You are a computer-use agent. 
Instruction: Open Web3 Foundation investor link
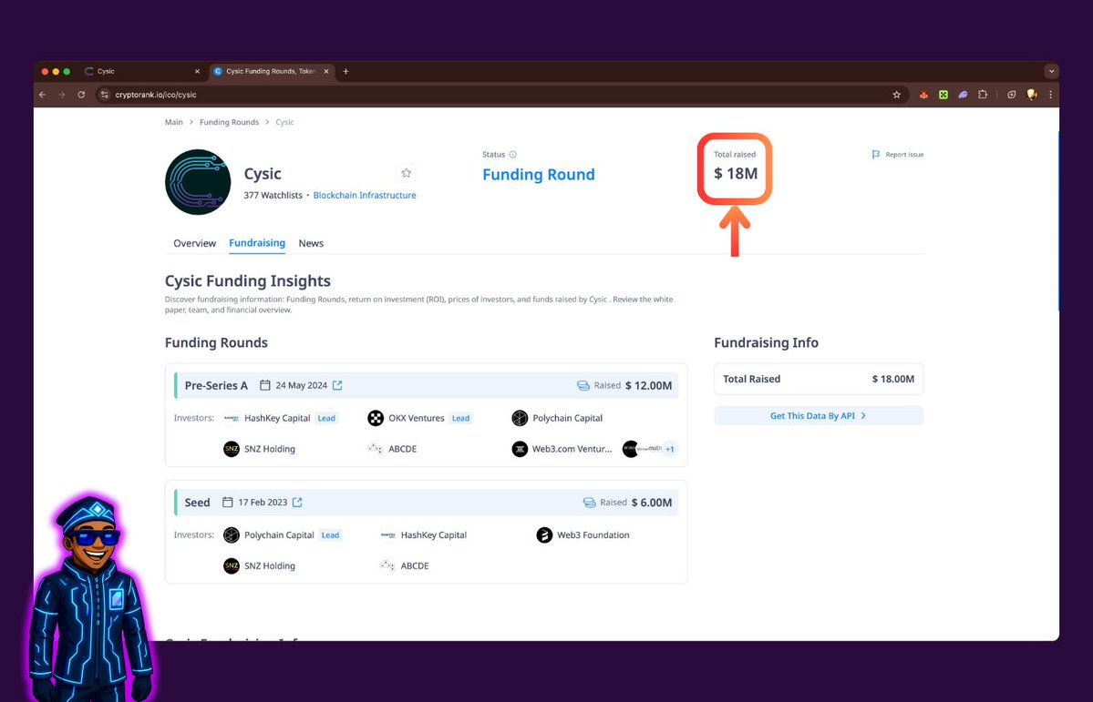[x=593, y=534]
